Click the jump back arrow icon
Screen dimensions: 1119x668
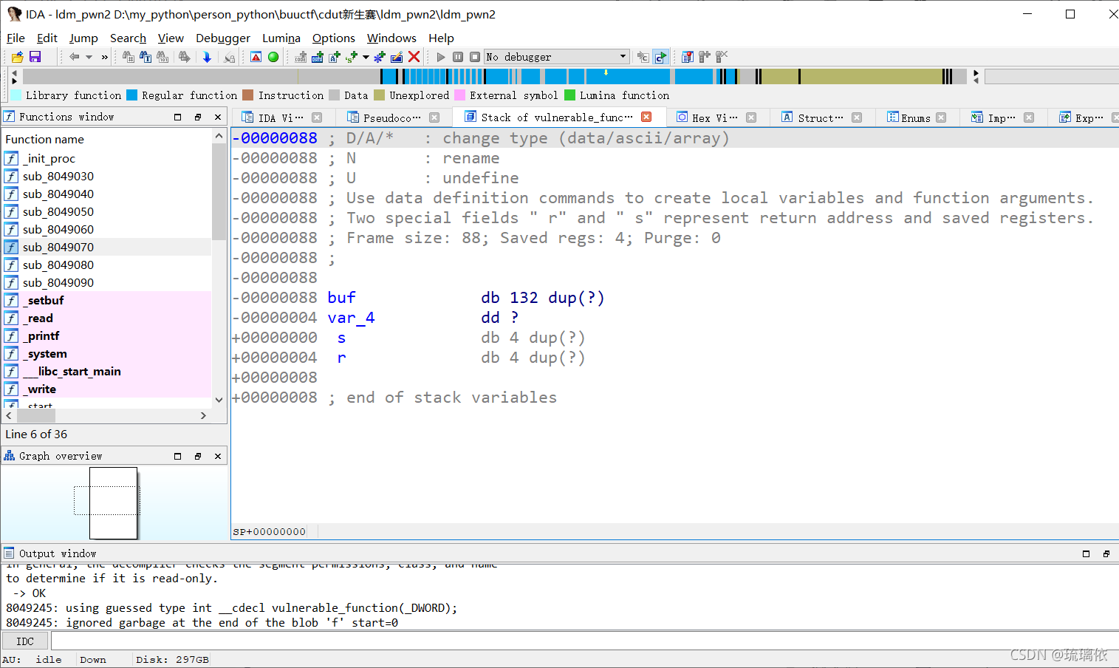(74, 57)
